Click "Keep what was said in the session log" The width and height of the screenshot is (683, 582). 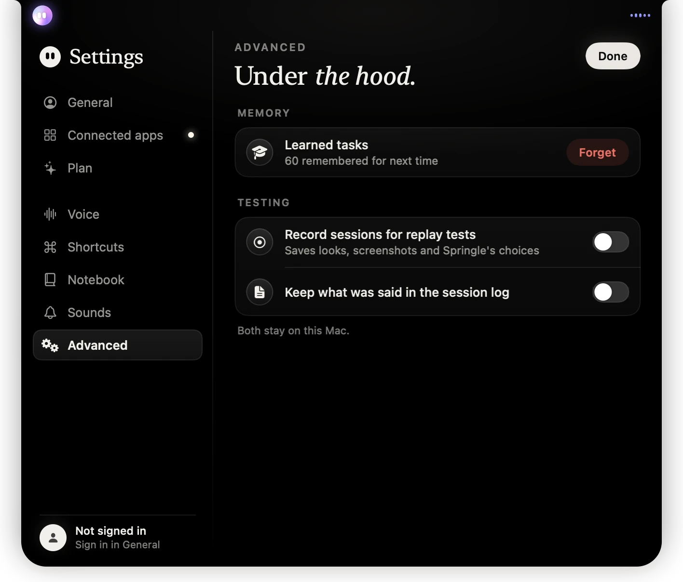[x=397, y=292]
